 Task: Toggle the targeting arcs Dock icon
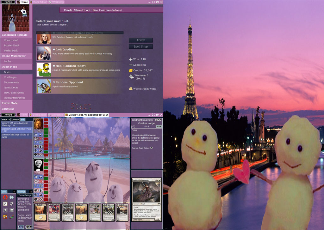(x=12, y=217)
